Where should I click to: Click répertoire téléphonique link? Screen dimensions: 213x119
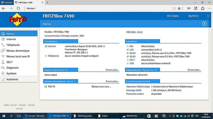click(138, 86)
